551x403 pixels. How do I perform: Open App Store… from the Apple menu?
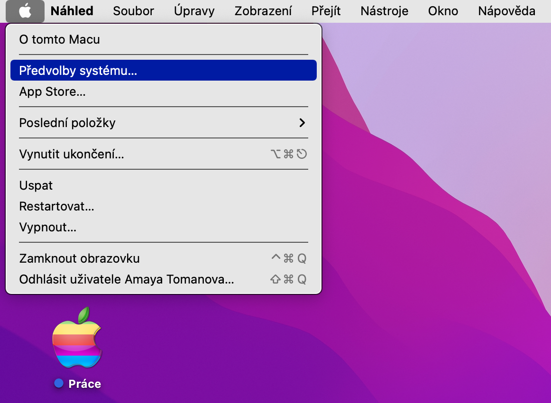164,92
